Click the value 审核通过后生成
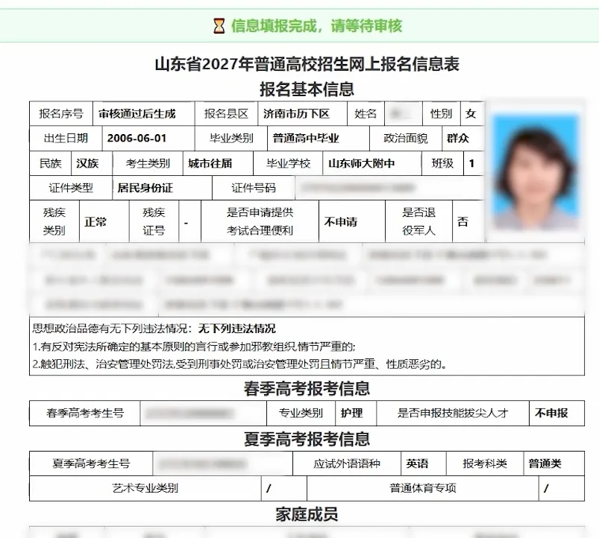This screenshot has width=599, height=538. (137, 114)
